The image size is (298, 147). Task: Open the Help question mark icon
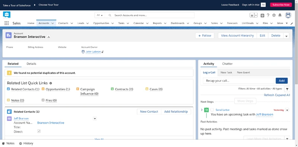click(x=268, y=15)
